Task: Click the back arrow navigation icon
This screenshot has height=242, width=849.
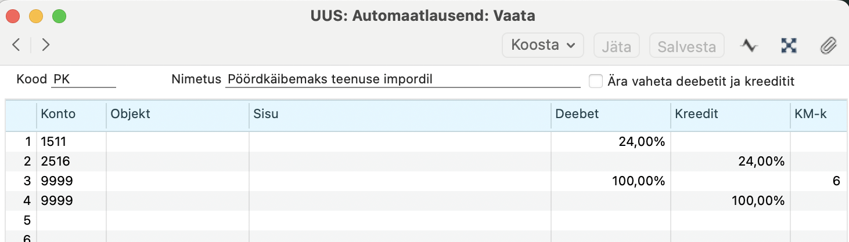Action: coord(16,45)
